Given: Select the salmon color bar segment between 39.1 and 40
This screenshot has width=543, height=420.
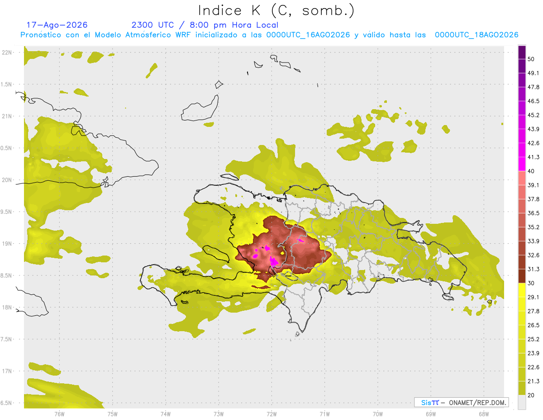Looking at the screenshot, I should coord(522,178).
